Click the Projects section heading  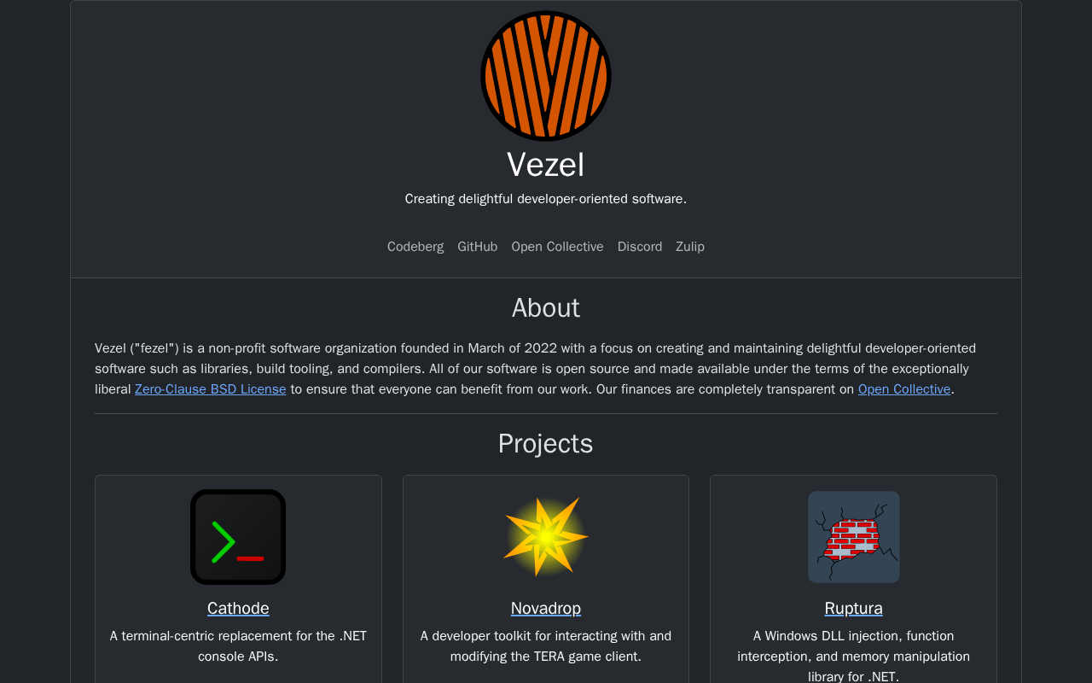[546, 443]
